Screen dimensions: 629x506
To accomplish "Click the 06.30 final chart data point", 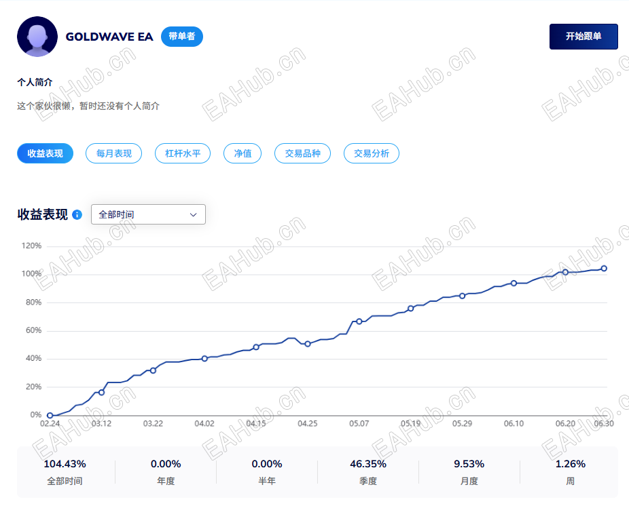I will pos(604,269).
